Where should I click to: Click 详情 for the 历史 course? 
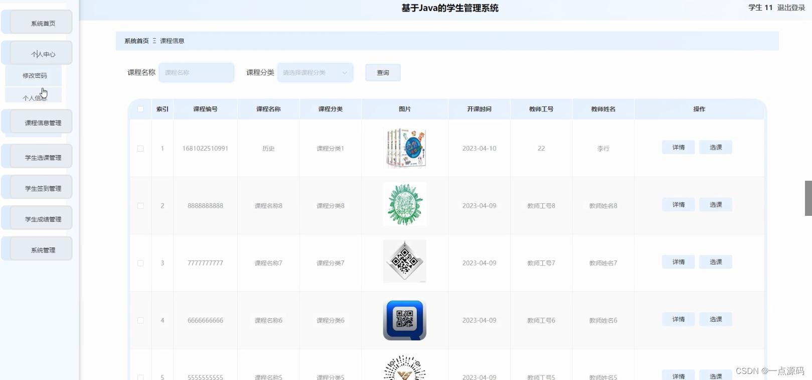679,148
